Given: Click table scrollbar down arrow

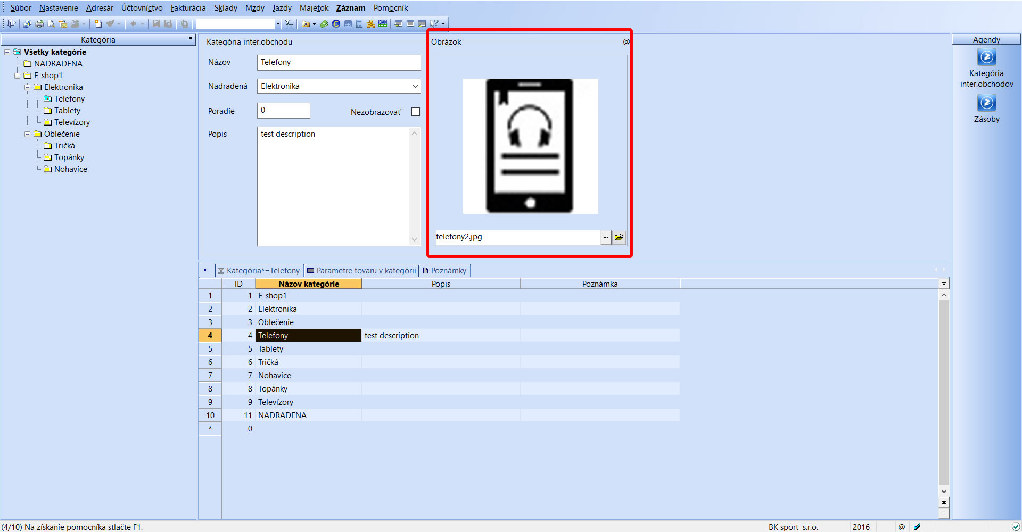Looking at the screenshot, I should (944, 491).
